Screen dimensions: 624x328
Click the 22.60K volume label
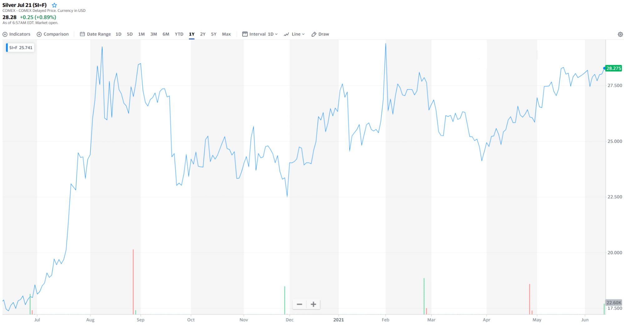(x=614, y=303)
